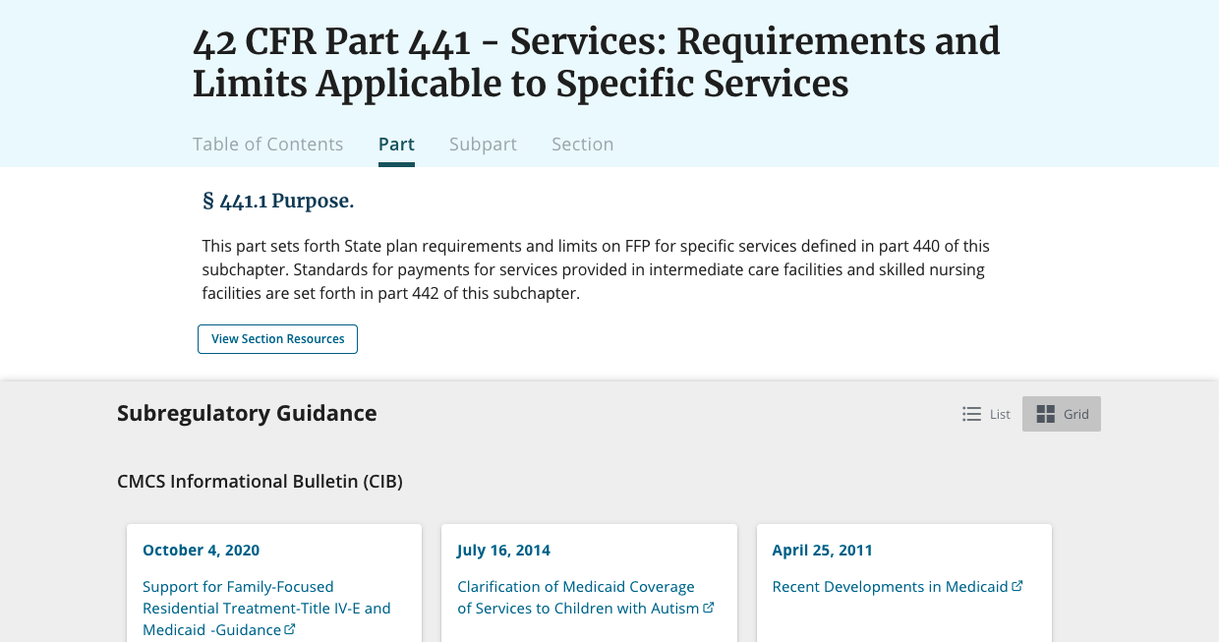Switch guidance display to Grid view

pyautogui.click(x=1062, y=414)
